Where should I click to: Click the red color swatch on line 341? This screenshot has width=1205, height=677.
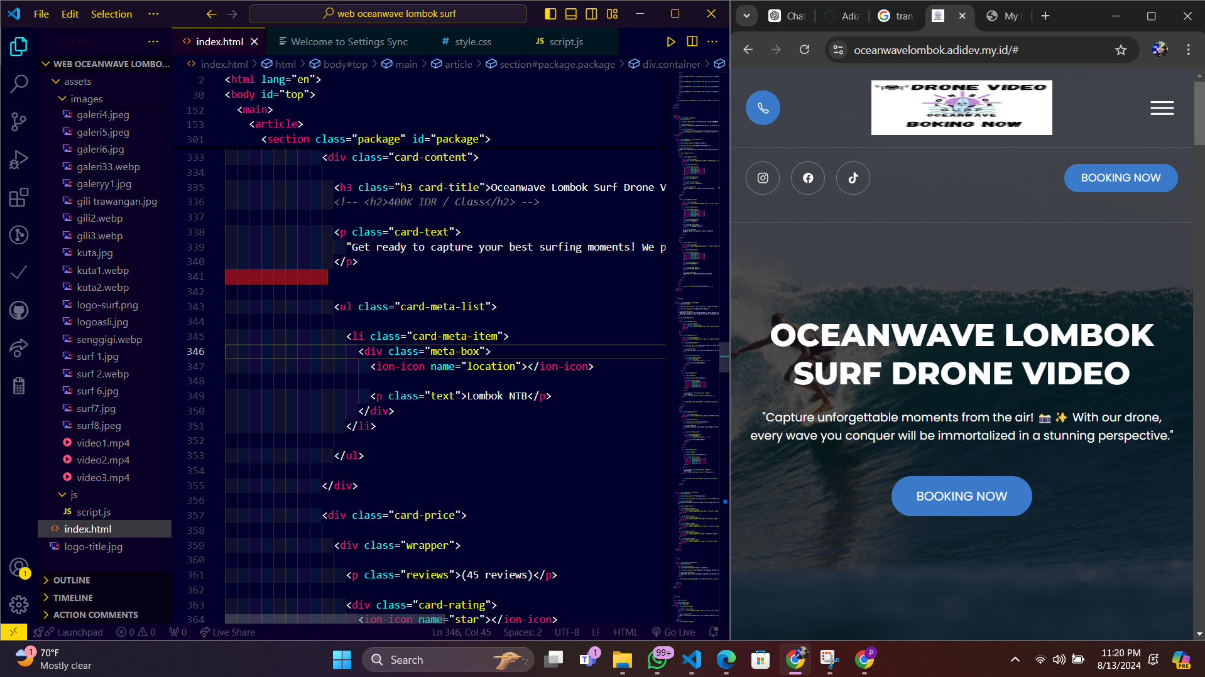(276, 277)
